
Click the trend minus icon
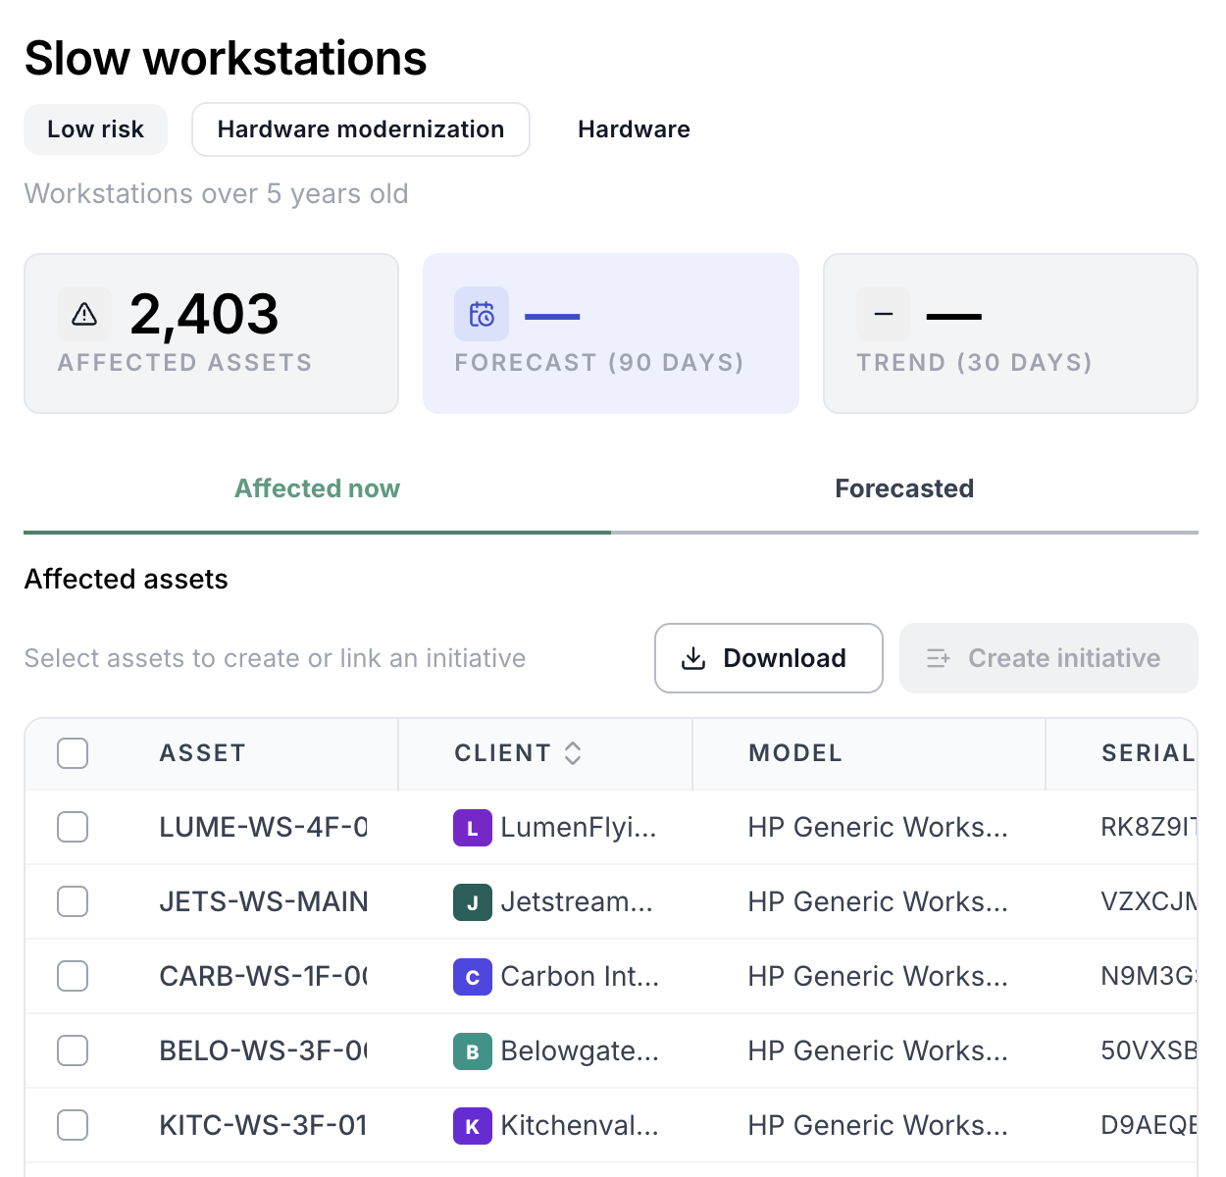884,314
